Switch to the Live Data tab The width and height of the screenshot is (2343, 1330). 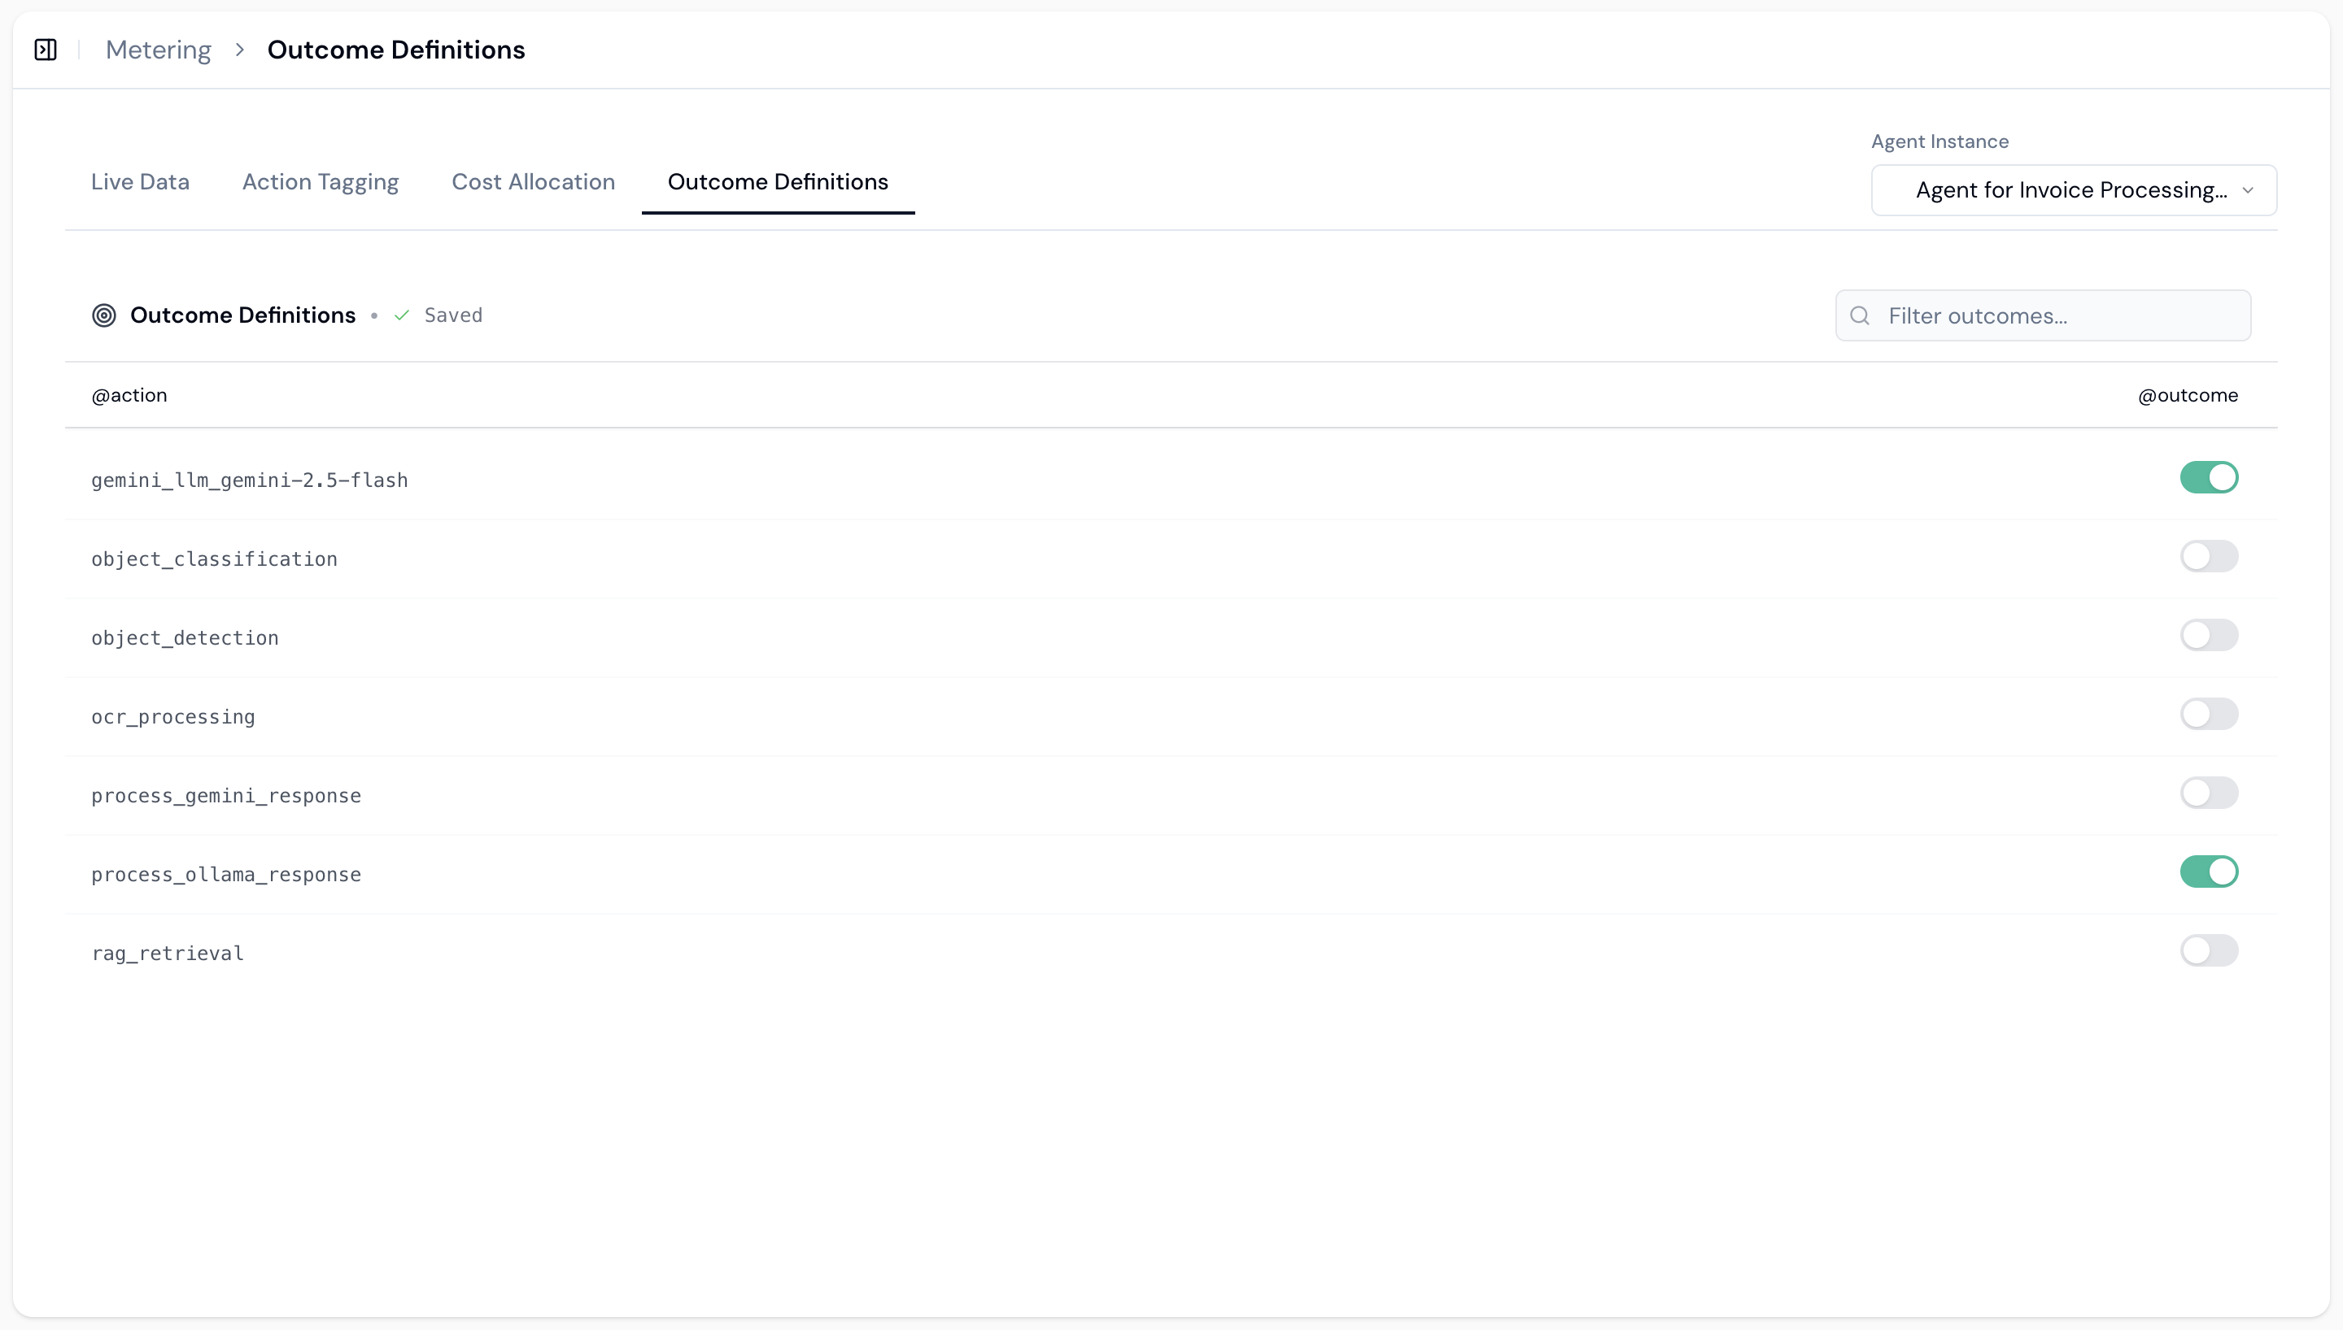point(140,182)
